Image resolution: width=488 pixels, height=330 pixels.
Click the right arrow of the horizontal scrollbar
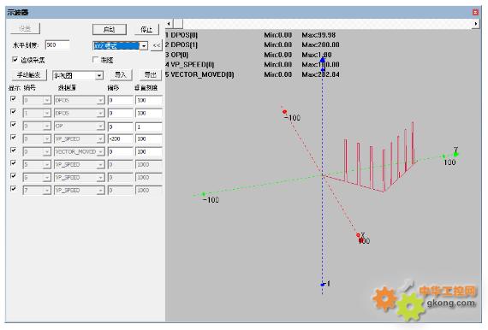[x=476, y=24]
